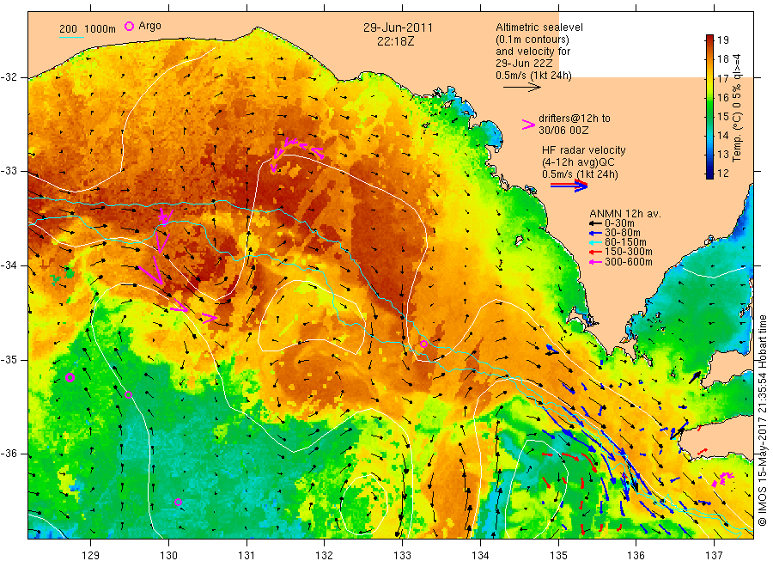Click the 'HF radar velocity' legend text

click(584, 149)
